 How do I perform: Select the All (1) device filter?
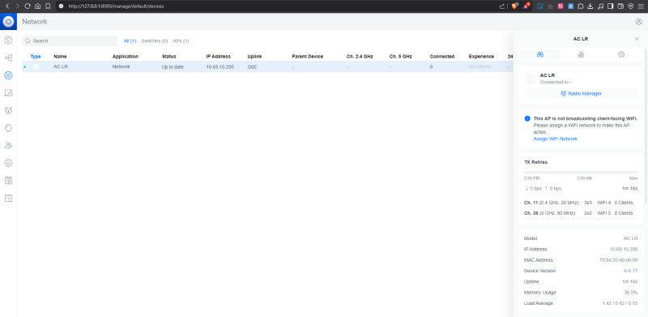[130, 41]
